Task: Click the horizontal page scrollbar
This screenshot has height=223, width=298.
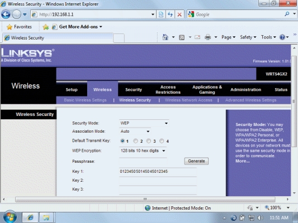Action: point(145,200)
